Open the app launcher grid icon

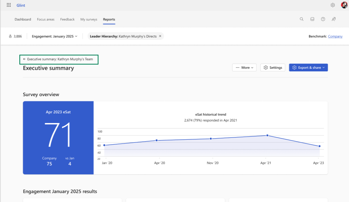click(9, 5)
